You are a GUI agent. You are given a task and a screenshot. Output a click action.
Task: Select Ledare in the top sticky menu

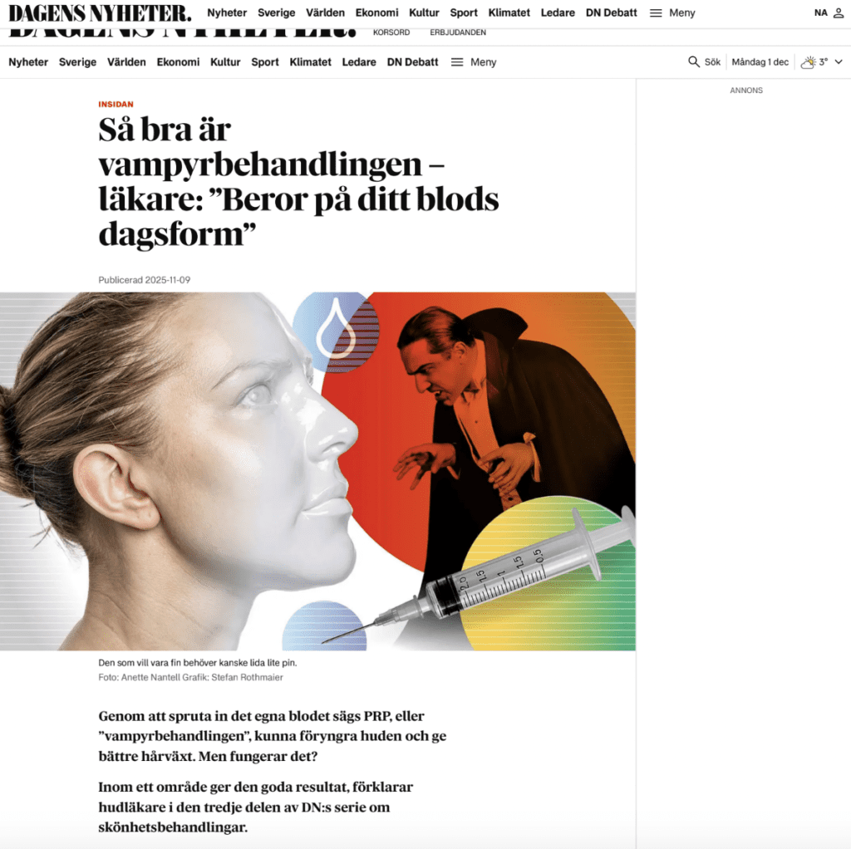pos(558,13)
